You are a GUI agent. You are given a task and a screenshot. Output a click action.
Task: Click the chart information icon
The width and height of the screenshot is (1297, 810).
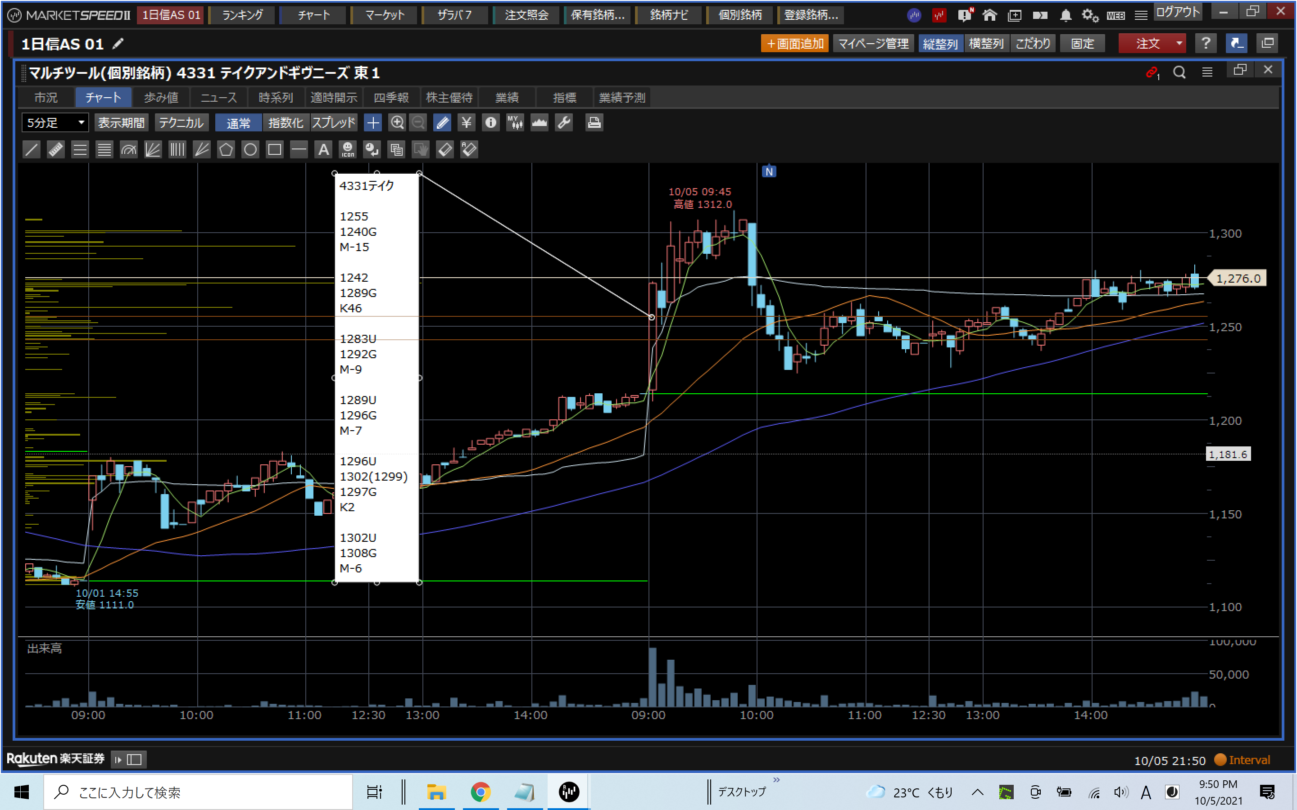coord(490,123)
